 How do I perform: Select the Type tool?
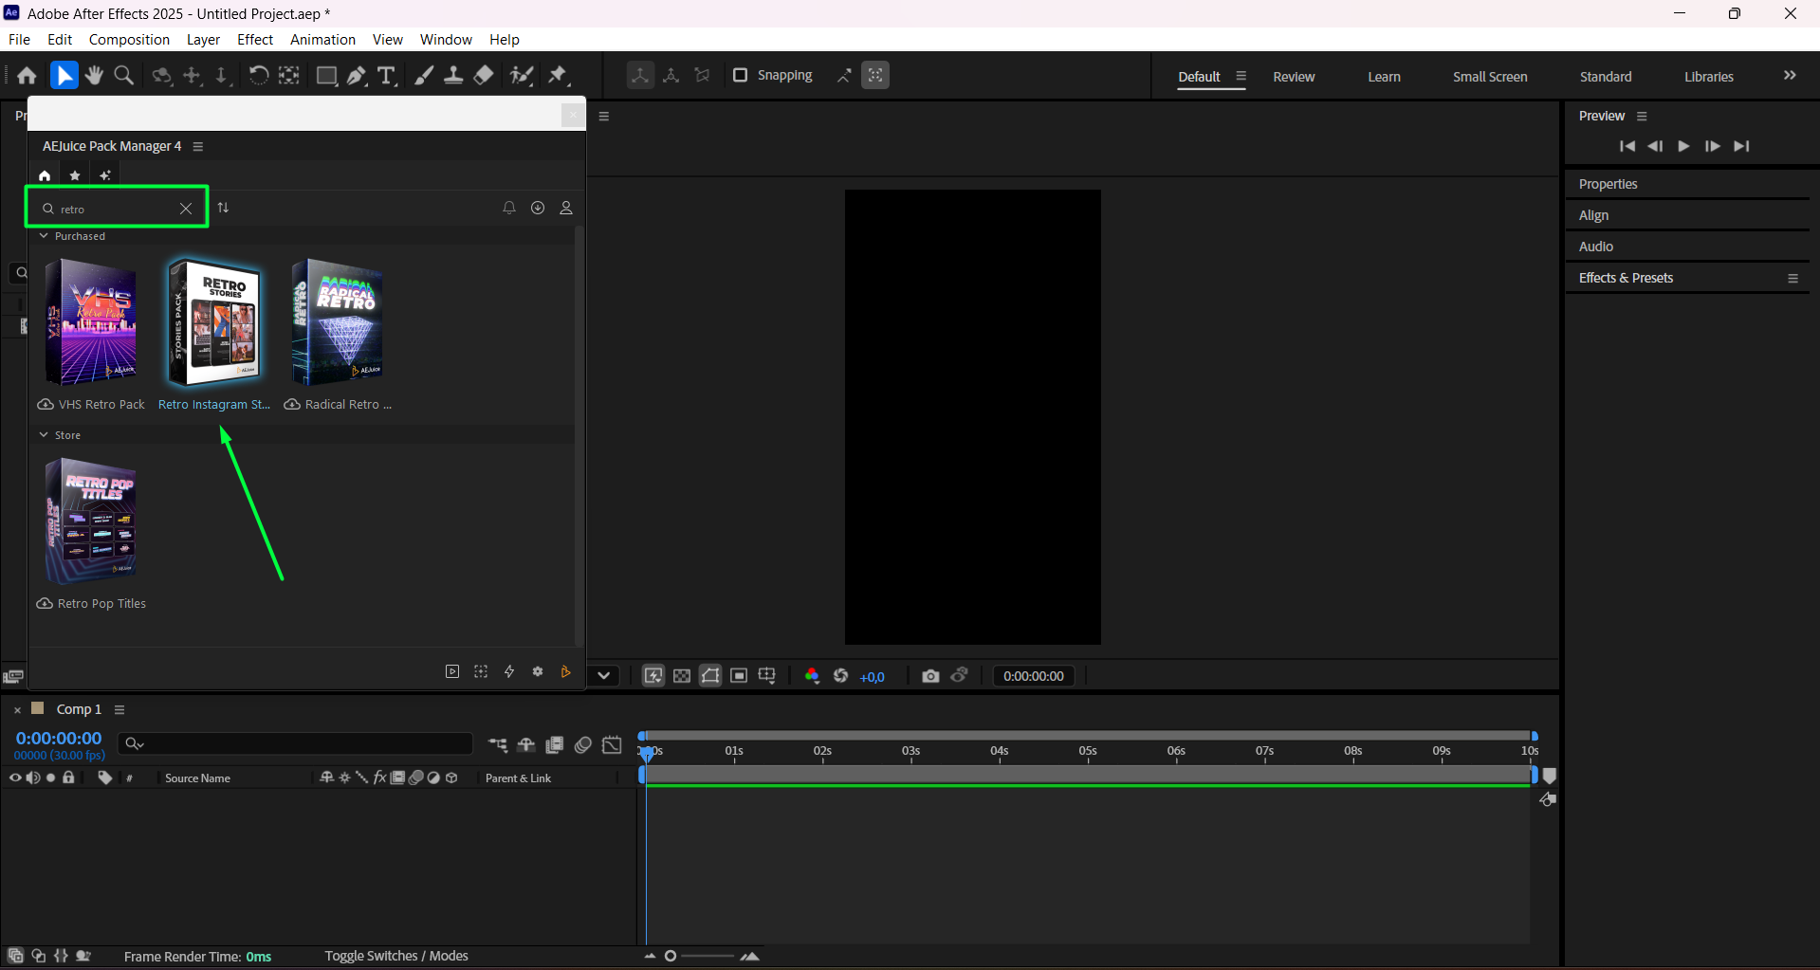pyautogui.click(x=386, y=76)
